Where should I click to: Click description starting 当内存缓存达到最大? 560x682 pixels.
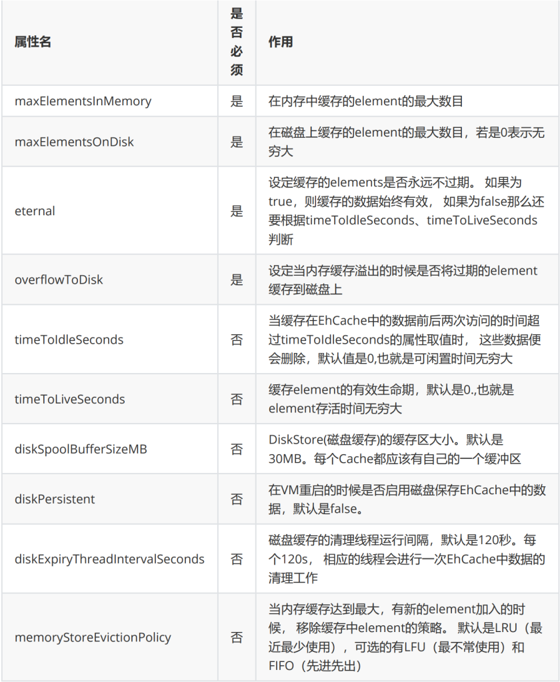[x=405, y=637]
